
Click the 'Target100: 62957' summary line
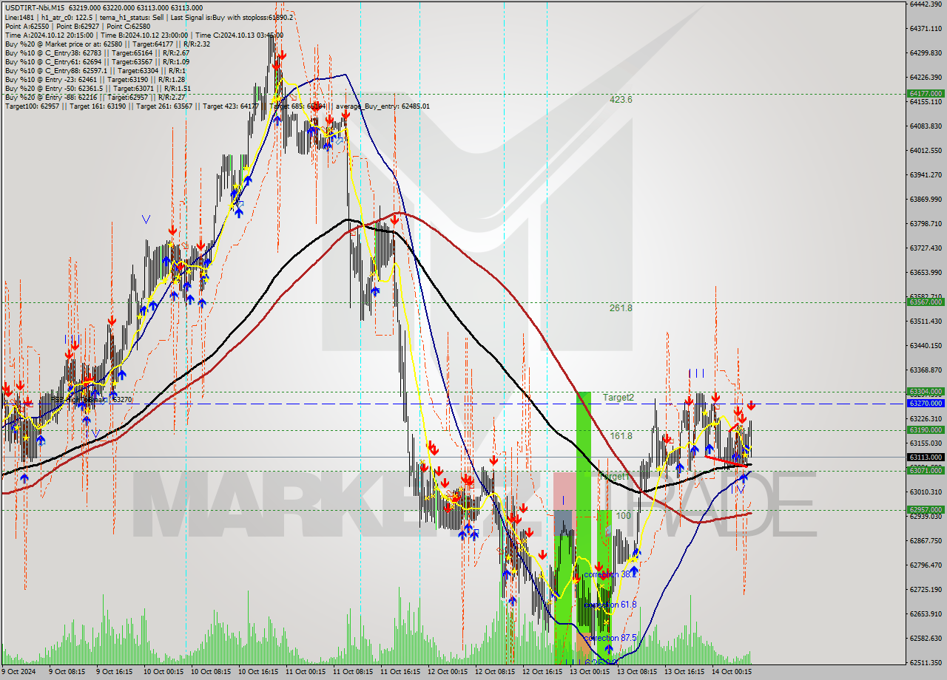pos(217,106)
